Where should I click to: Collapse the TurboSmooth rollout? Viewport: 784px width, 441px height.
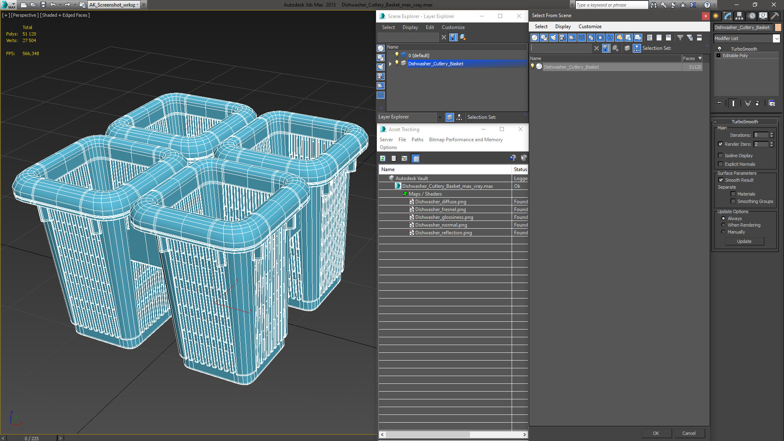(715, 122)
